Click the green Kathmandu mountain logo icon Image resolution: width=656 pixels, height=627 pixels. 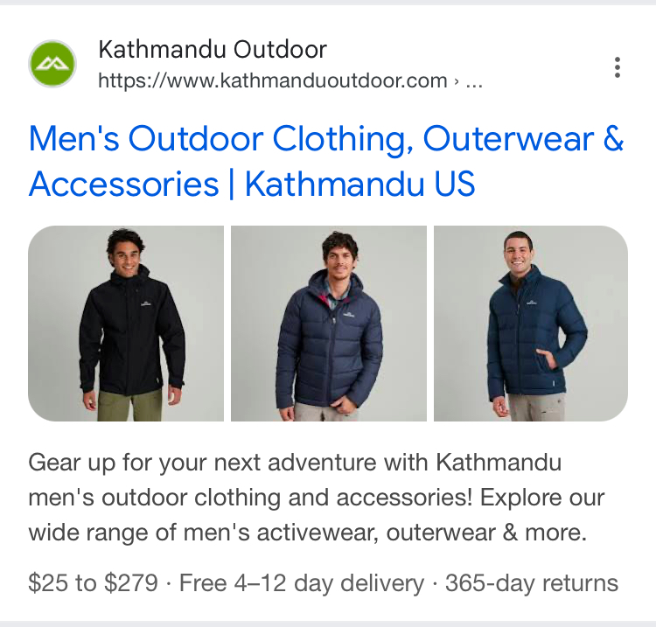(52, 64)
